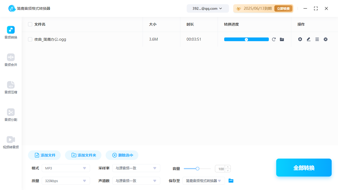This screenshot has height=190, width=338.
Task: Open the 视频转音频 (video to audio) tool
Action: (x=11, y=142)
